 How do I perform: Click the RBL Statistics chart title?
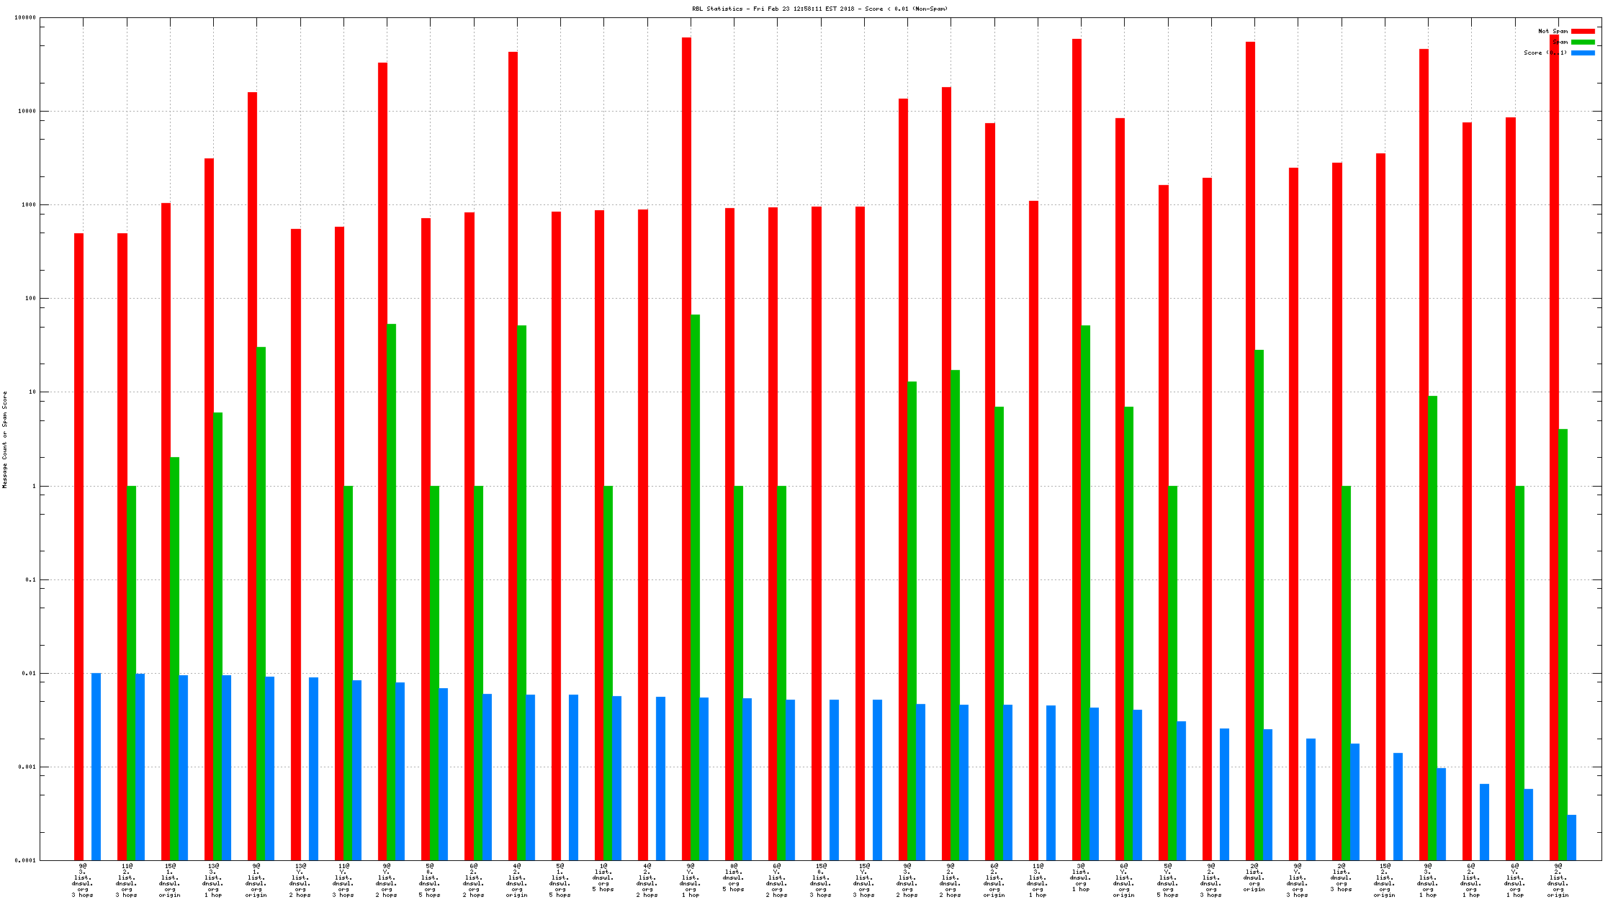[x=819, y=9]
